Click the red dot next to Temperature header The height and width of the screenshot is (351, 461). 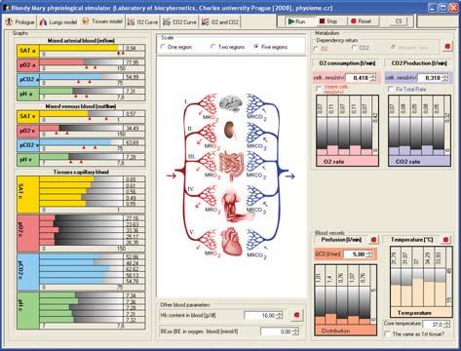pos(445,240)
